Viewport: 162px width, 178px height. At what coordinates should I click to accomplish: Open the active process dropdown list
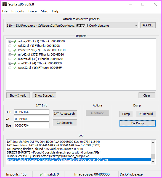coord(136,26)
